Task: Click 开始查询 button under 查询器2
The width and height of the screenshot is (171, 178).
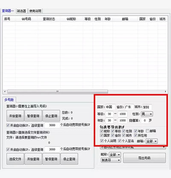Action: coord(33,159)
